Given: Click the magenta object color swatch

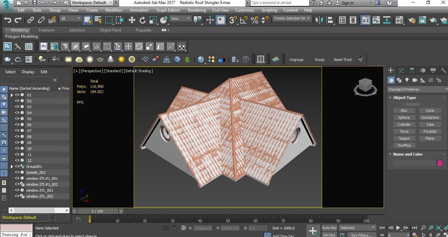Looking at the screenshot, I should [x=440, y=163].
